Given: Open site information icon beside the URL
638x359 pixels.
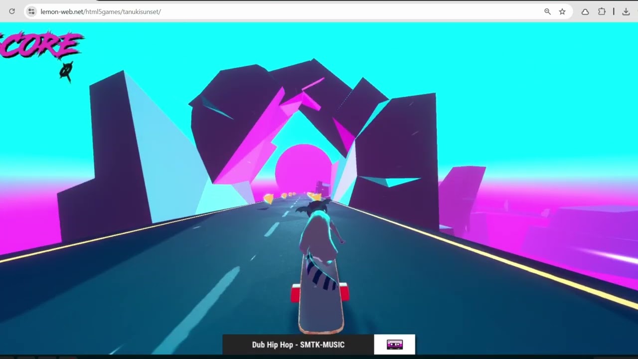Looking at the screenshot, I should [x=31, y=11].
